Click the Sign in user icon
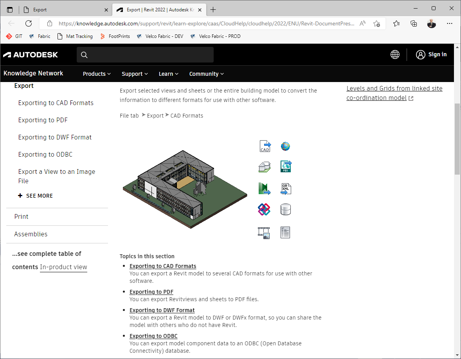The image size is (461, 359). (x=420, y=55)
